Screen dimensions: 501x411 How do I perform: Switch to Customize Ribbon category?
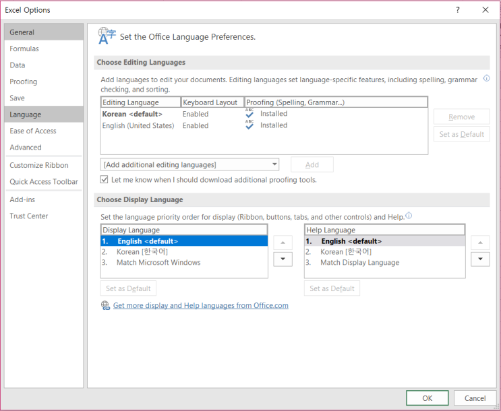pos(38,165)
